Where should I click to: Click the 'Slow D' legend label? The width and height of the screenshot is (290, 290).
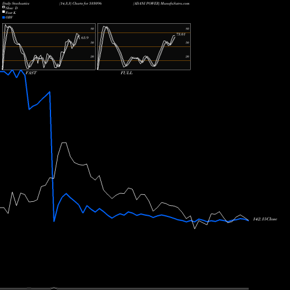pos(12,8)
